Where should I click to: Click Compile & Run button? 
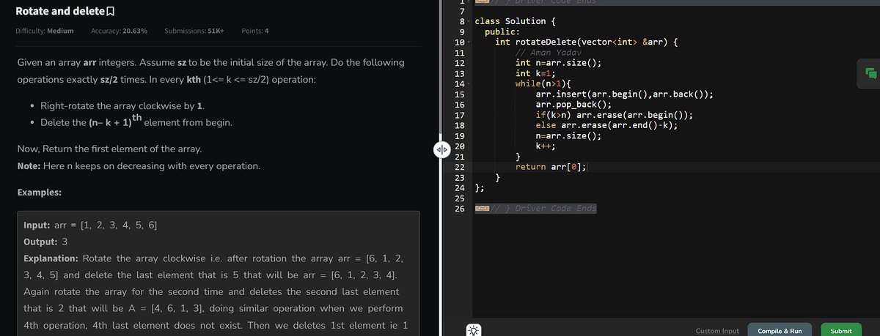(780, 331)
